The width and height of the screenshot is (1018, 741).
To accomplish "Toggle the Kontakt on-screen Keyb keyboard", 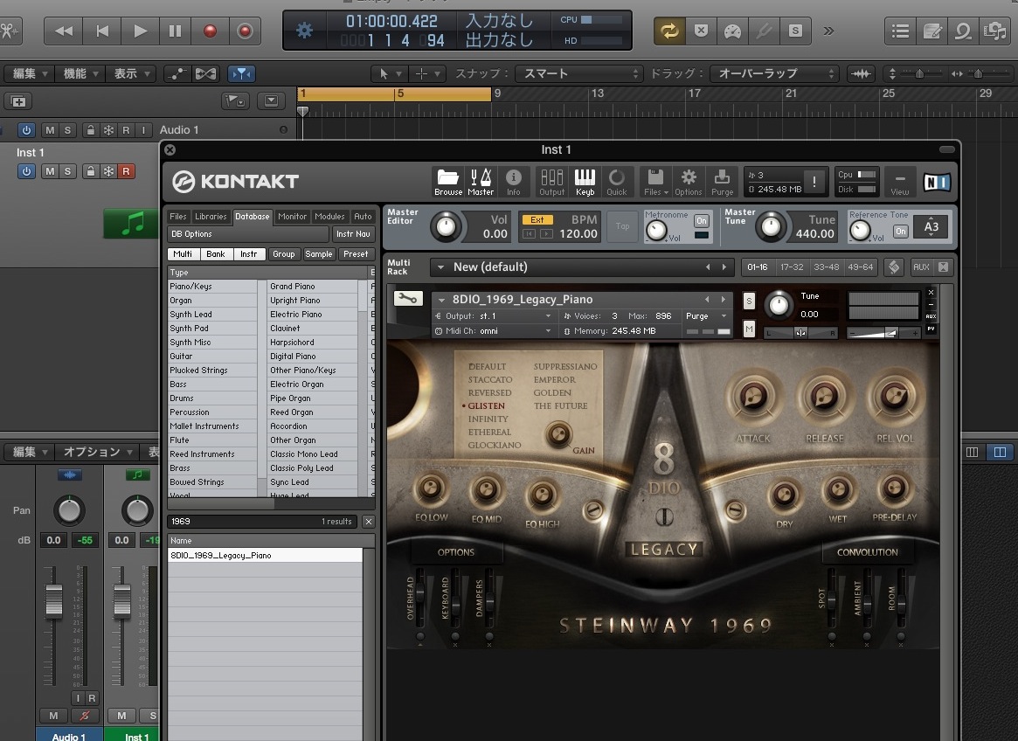I will pyautogui.click(x=585, y=182).
